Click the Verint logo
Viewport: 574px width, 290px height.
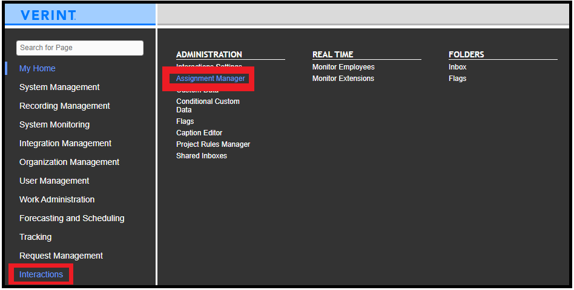point(48,15)
